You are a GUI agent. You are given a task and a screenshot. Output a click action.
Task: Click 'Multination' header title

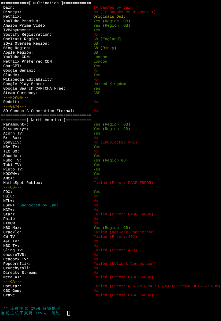pyautogui.click(x=46, y=3)
